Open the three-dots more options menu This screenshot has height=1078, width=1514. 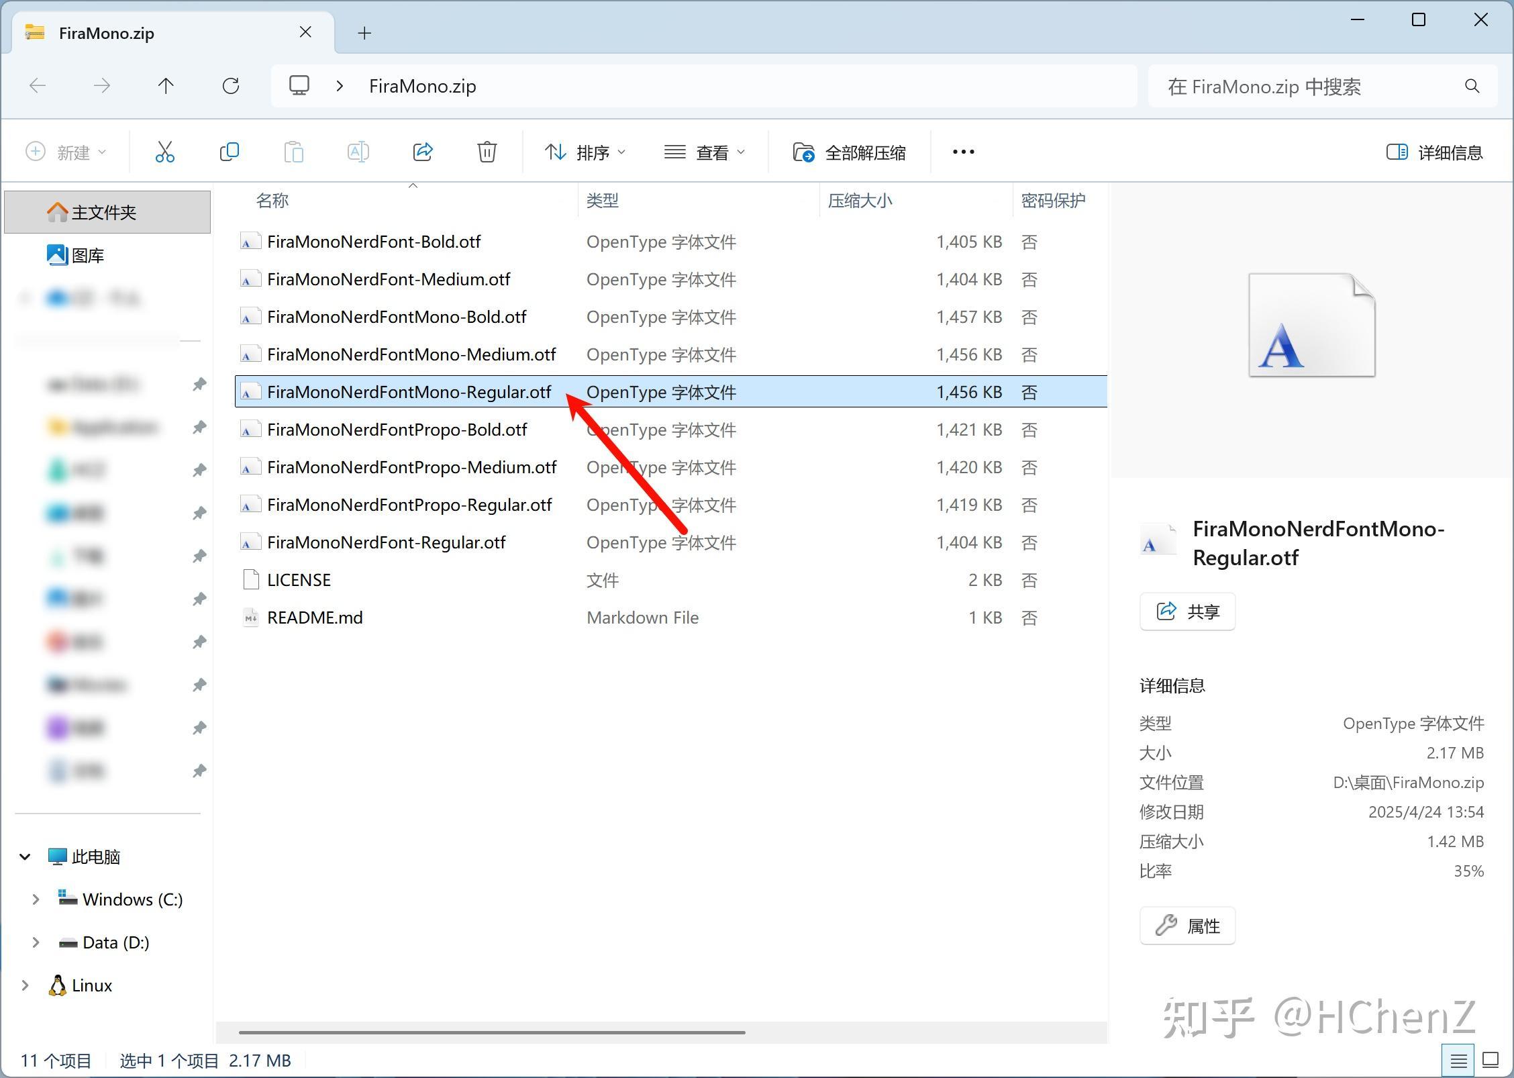point(963,152)
